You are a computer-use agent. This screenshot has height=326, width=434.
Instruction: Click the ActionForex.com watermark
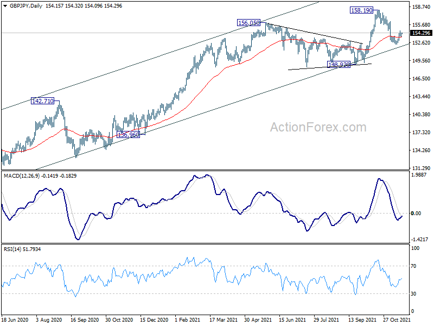tap(318, 127)
